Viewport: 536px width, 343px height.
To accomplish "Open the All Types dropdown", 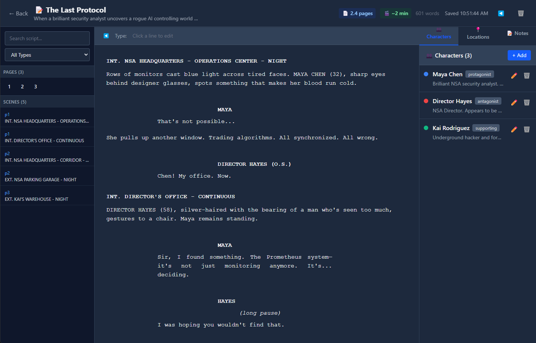I will pos(47,55).
